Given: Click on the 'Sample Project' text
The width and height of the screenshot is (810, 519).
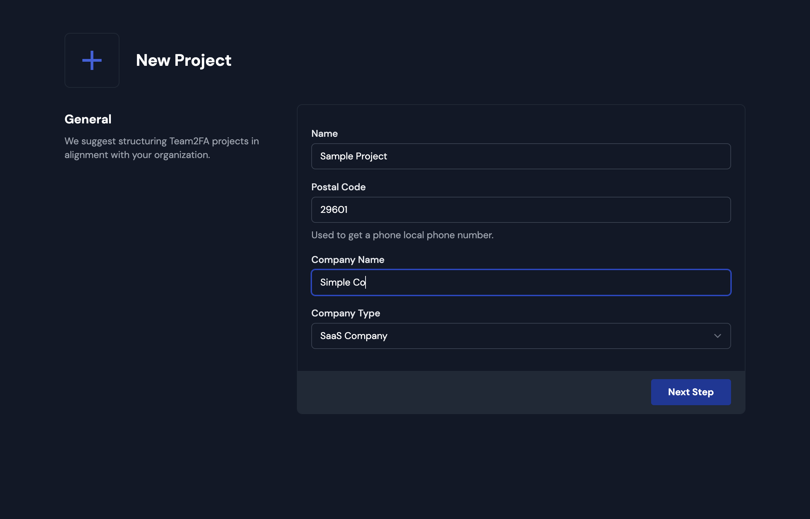Looking at the screenshot, I should pyautogui.click(x=353, y=156).
